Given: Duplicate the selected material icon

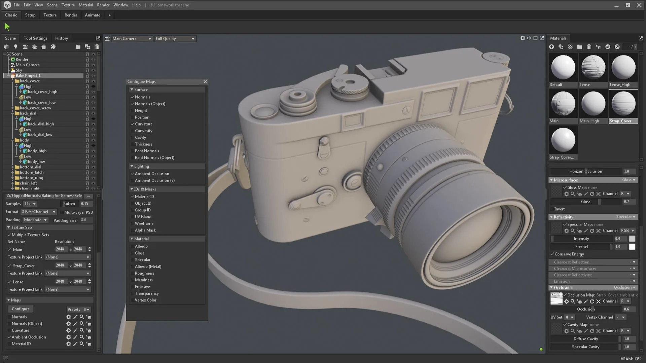Looking at the screenshot, I should [561, 47].
